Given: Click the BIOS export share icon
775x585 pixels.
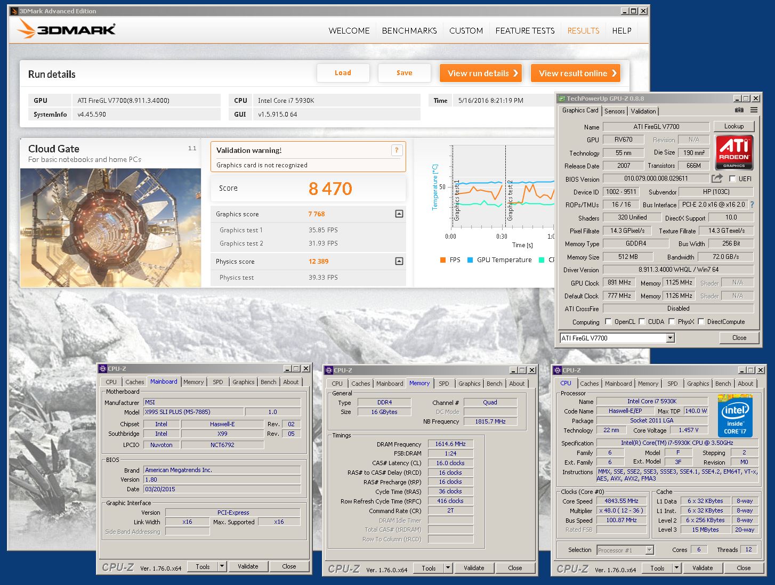Looking at the screenshot, I should click(x=717, y=178).
